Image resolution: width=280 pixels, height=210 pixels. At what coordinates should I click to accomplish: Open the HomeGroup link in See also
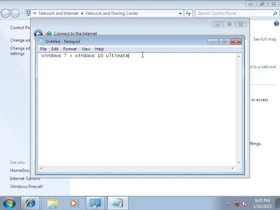coord(20,170)
